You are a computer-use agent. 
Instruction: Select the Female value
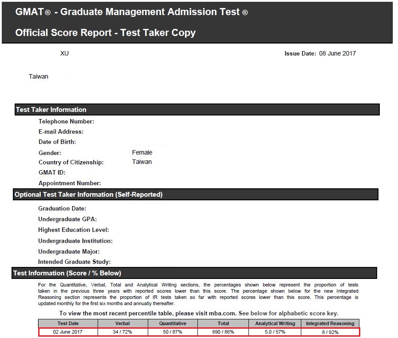coord(142,152)
